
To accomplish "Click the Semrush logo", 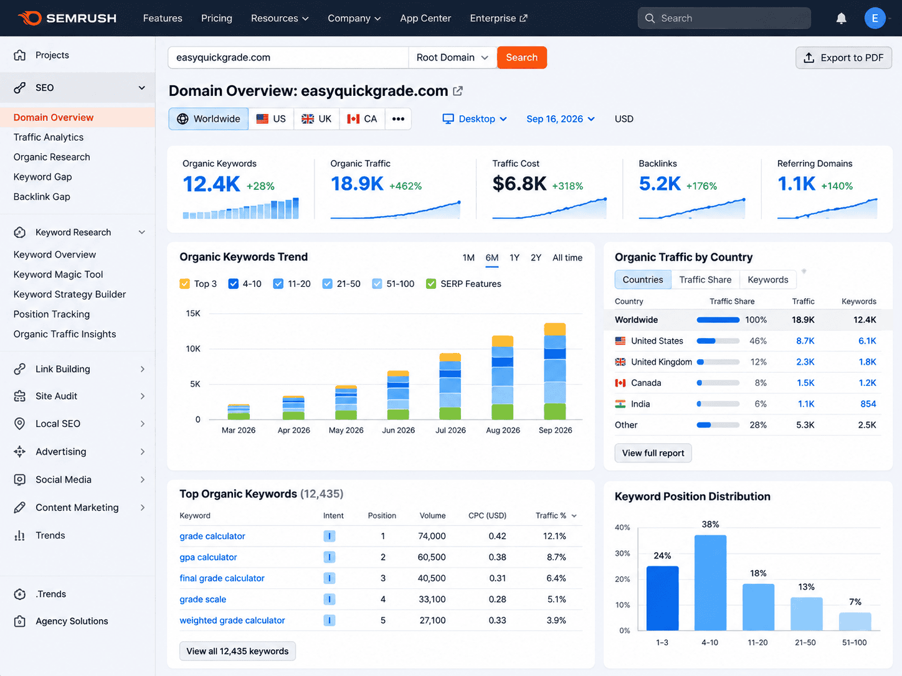I will click(67, 18).
